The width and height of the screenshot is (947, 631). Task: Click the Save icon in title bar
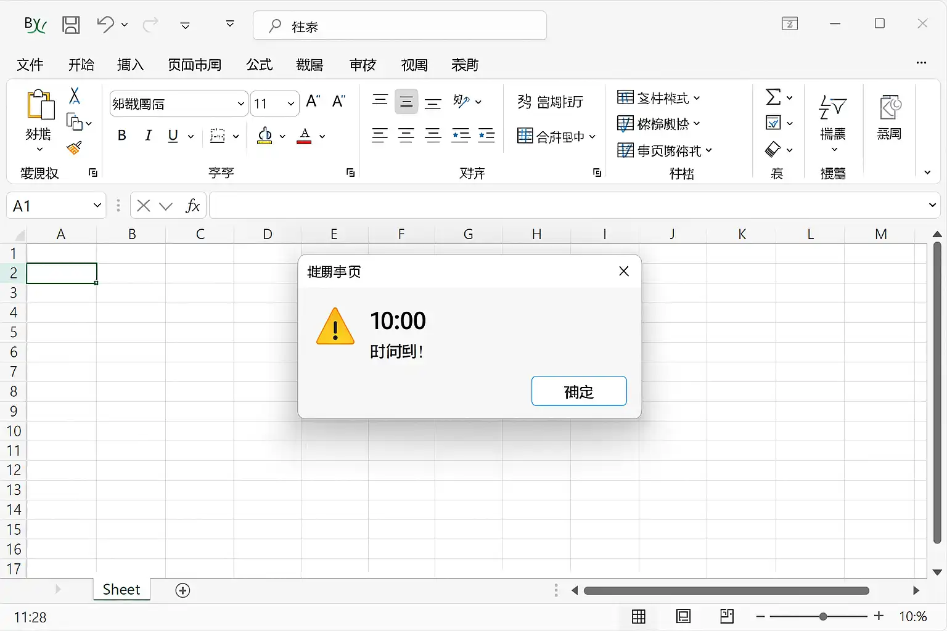[71, 25]
